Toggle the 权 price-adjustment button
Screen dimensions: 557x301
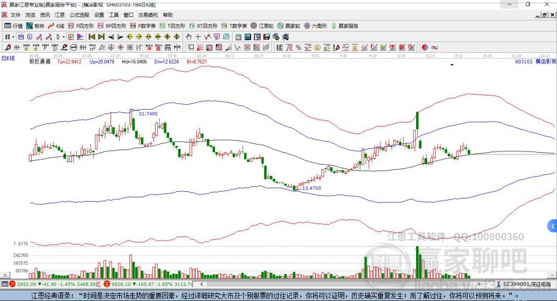(71, 37)
